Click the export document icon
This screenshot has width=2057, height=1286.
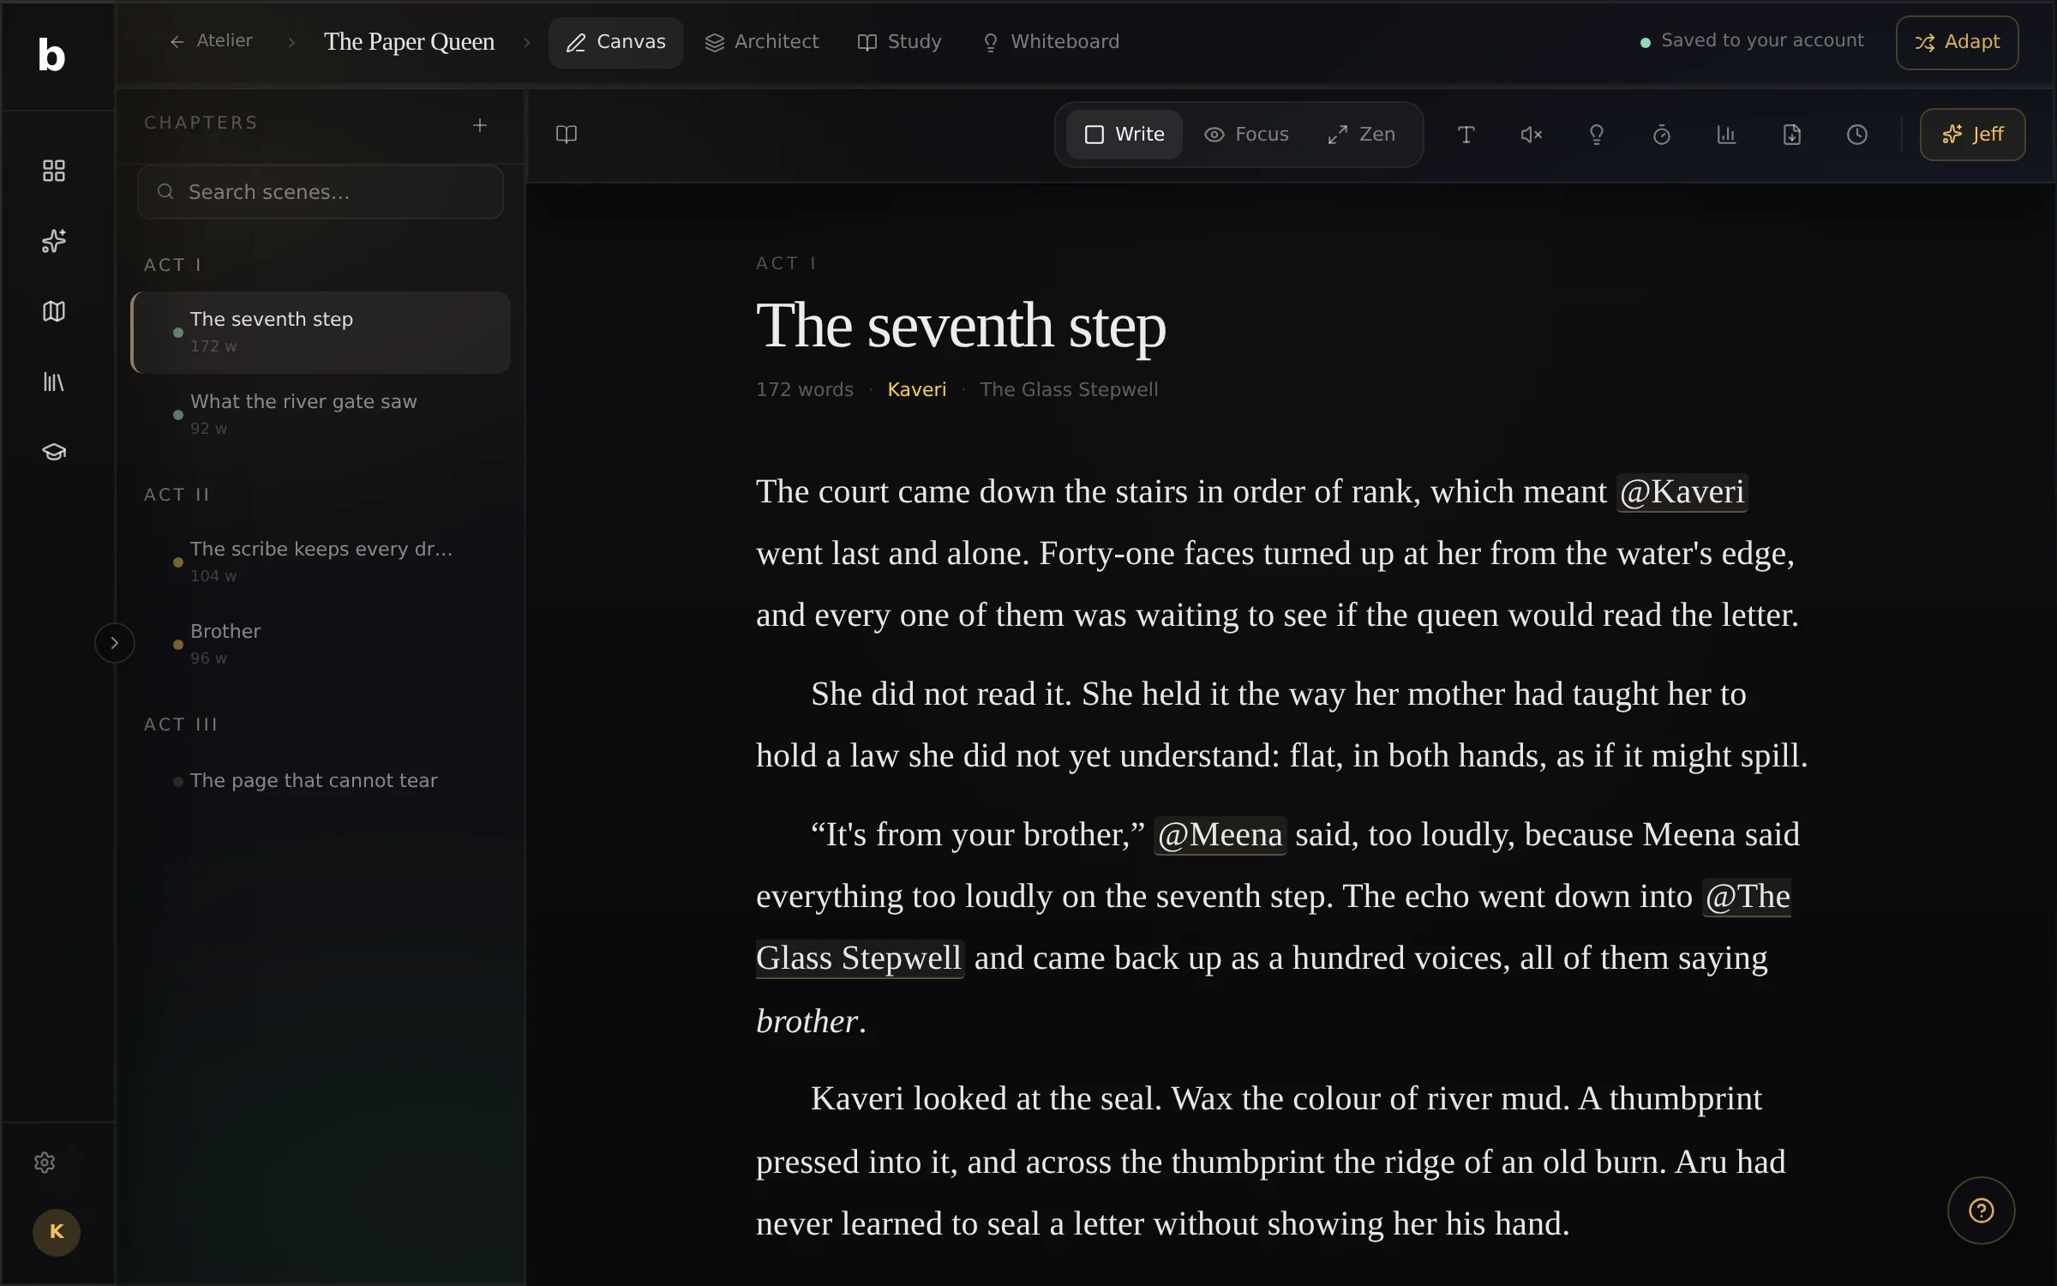click(x=1791, y=135)
